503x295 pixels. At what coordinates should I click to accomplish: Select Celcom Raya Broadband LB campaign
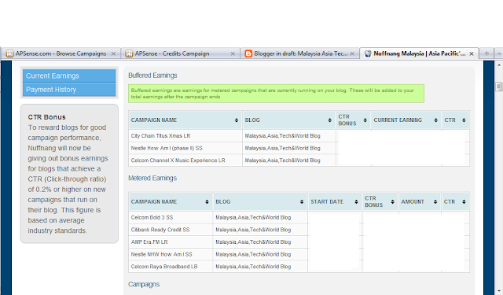click(x=164, y=267)
